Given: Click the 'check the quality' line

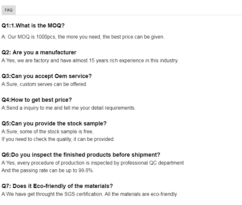Looking at the screenshot, I should point(58,139).
